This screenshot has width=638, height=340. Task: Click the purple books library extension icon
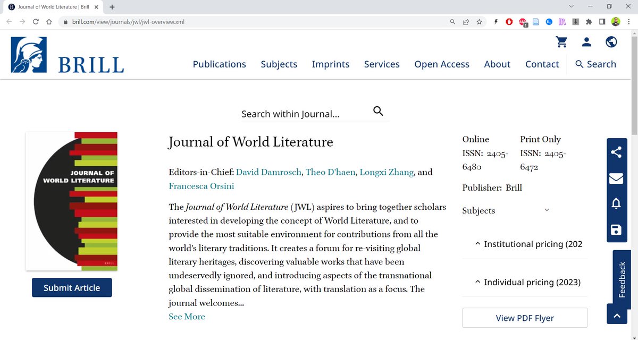coord(563,22)
